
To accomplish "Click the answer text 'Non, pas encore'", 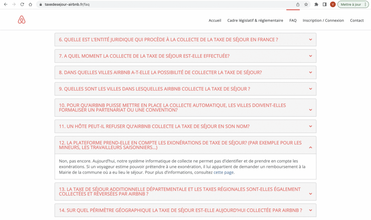I will click(75, 161).
